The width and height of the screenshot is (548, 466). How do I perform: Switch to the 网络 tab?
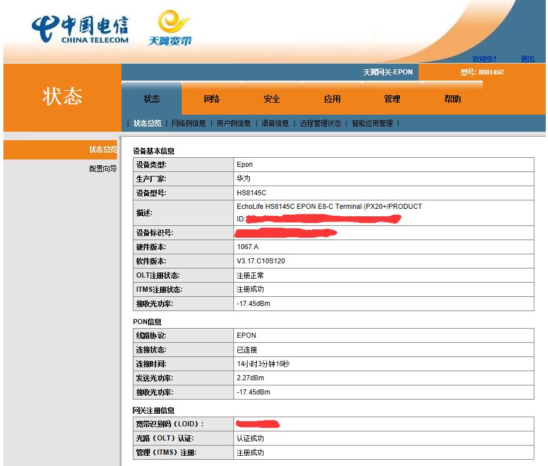pyautogui.click(x=211, y=98)
